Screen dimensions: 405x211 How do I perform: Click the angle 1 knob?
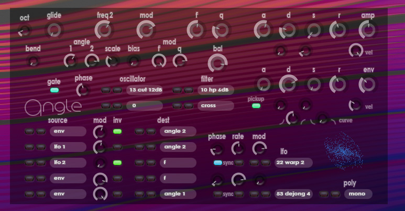pyautogui.click(x=71, y=61)
